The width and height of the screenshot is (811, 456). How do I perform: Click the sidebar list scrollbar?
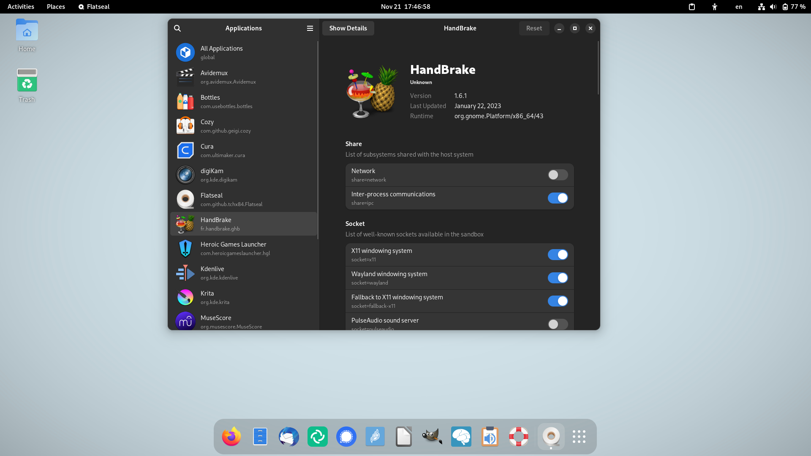318,139
